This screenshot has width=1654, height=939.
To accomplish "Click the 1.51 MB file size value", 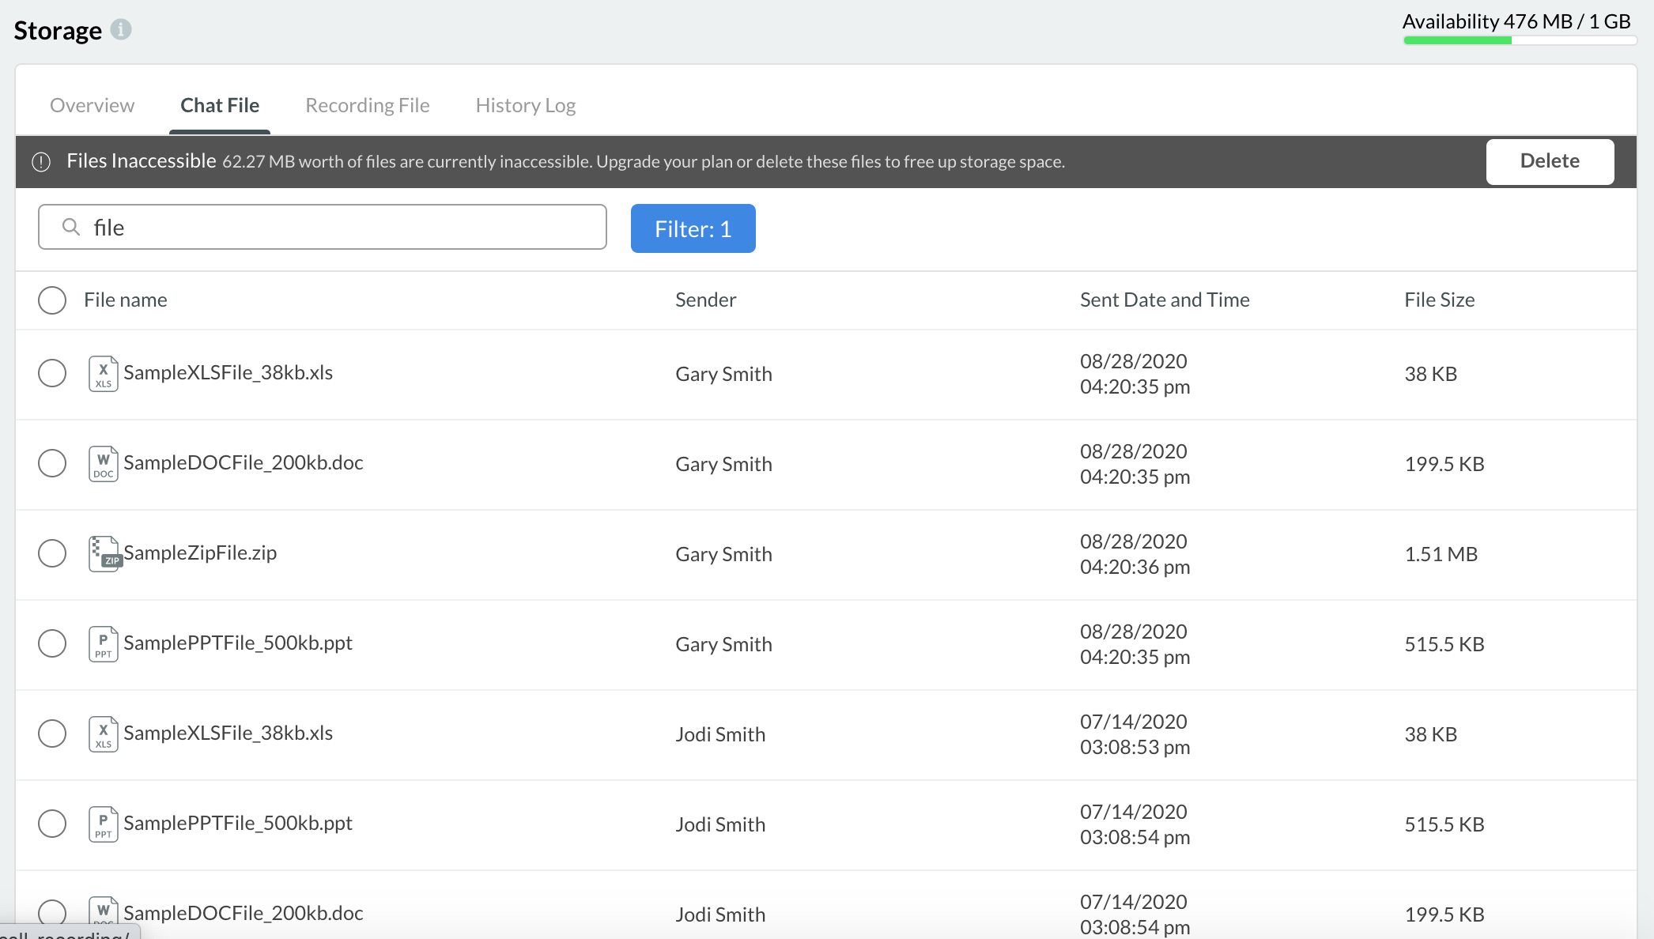I will [1441, 554].
